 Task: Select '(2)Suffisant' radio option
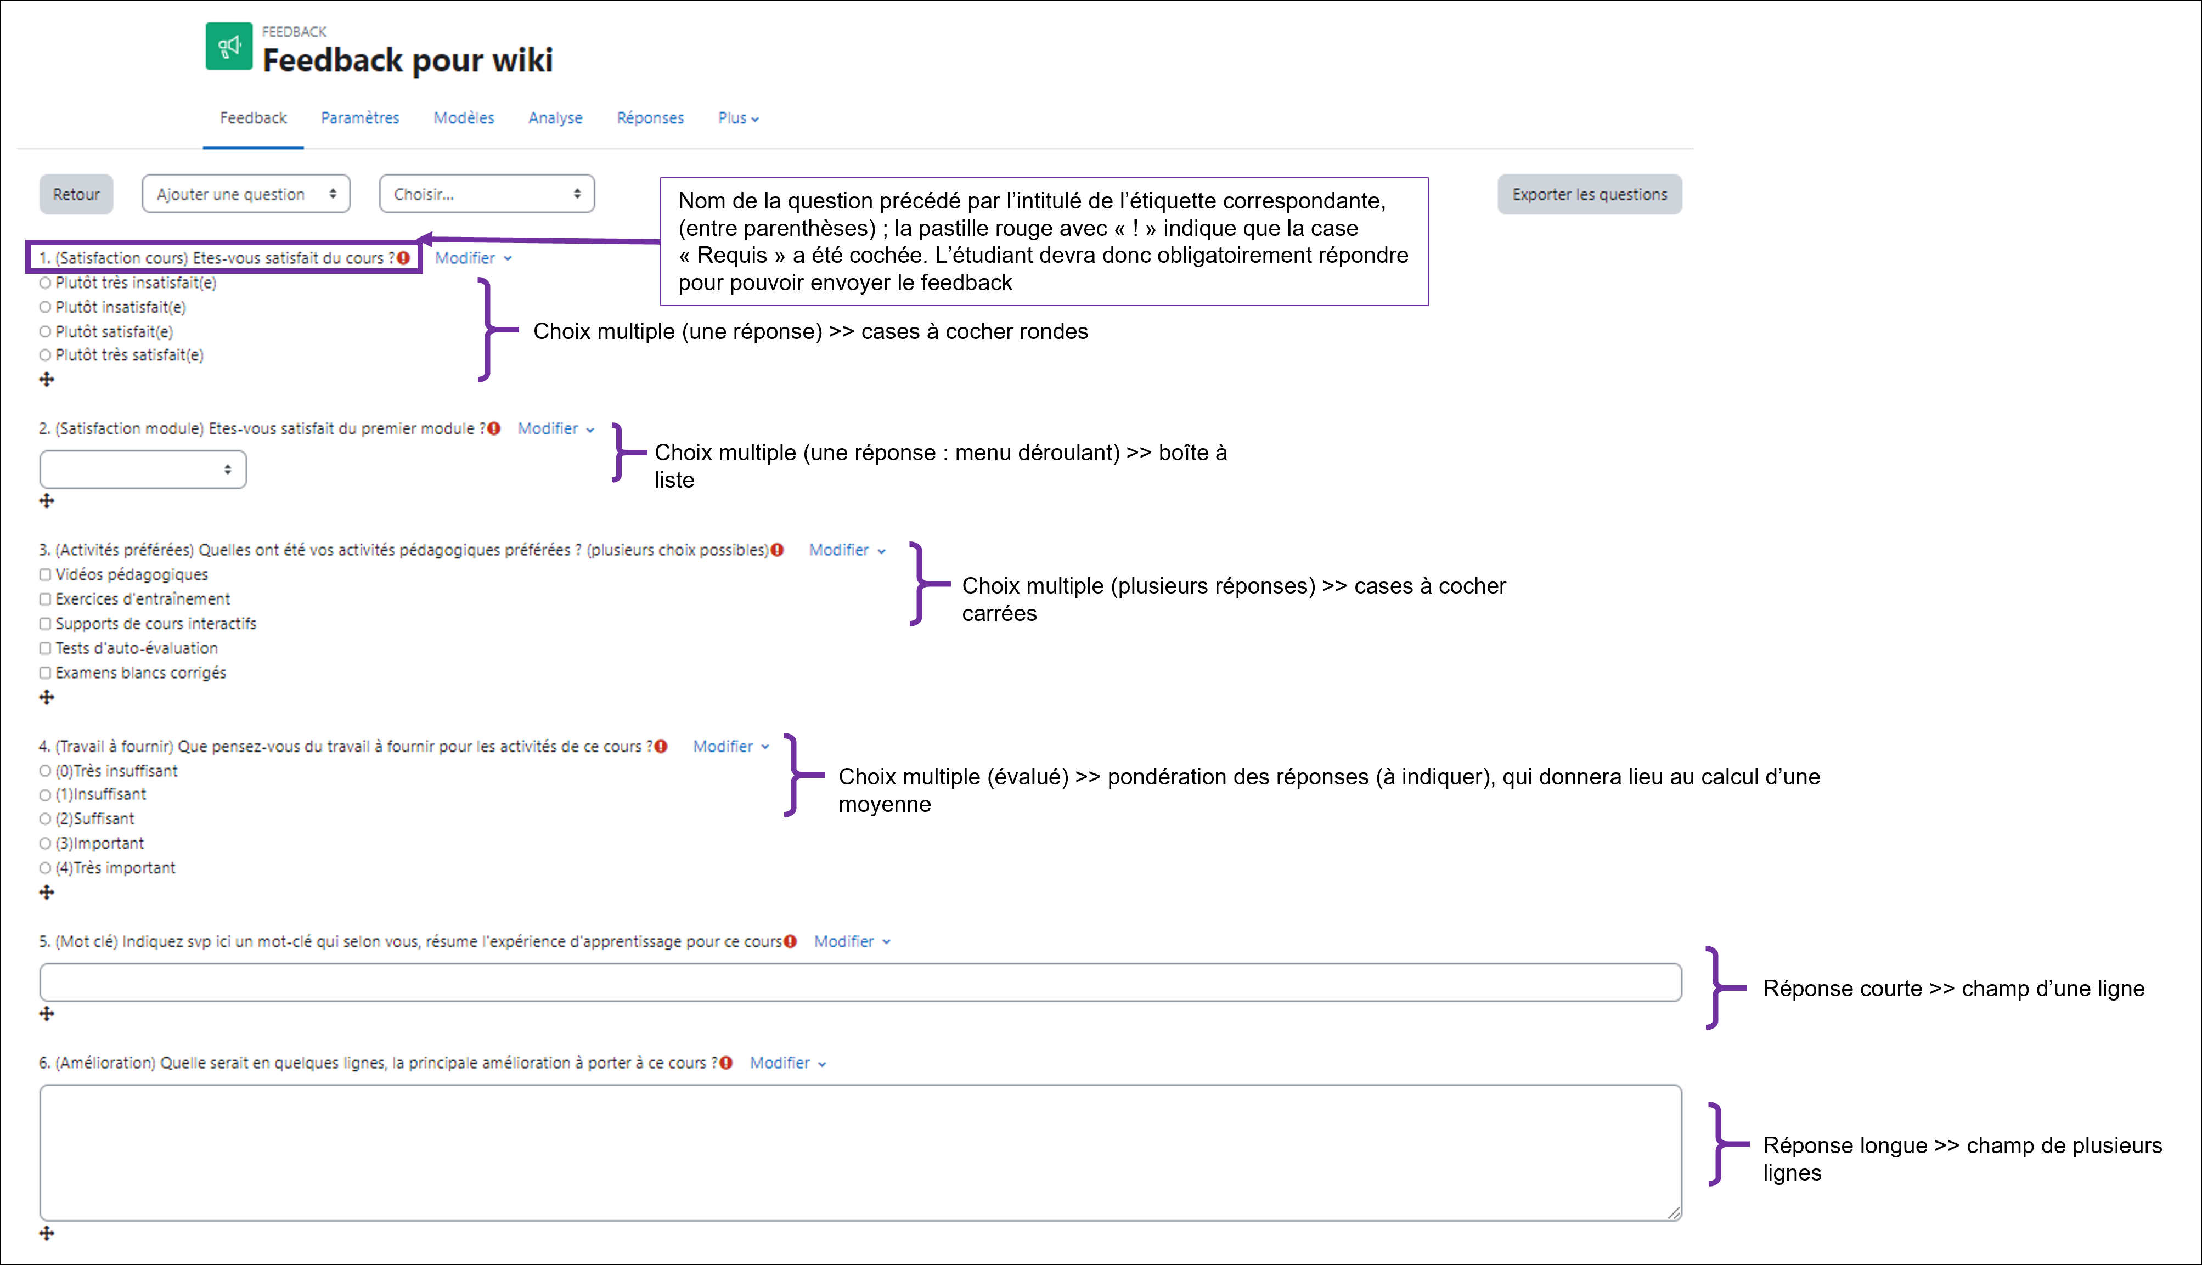pos(45,818)
